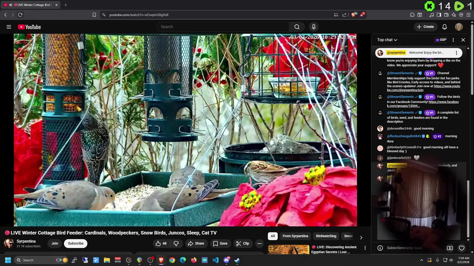Click the search magnifier button

297,27
